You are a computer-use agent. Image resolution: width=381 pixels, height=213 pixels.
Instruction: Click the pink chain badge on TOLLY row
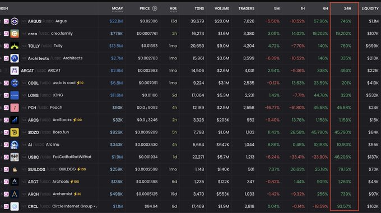coord(6,46)
